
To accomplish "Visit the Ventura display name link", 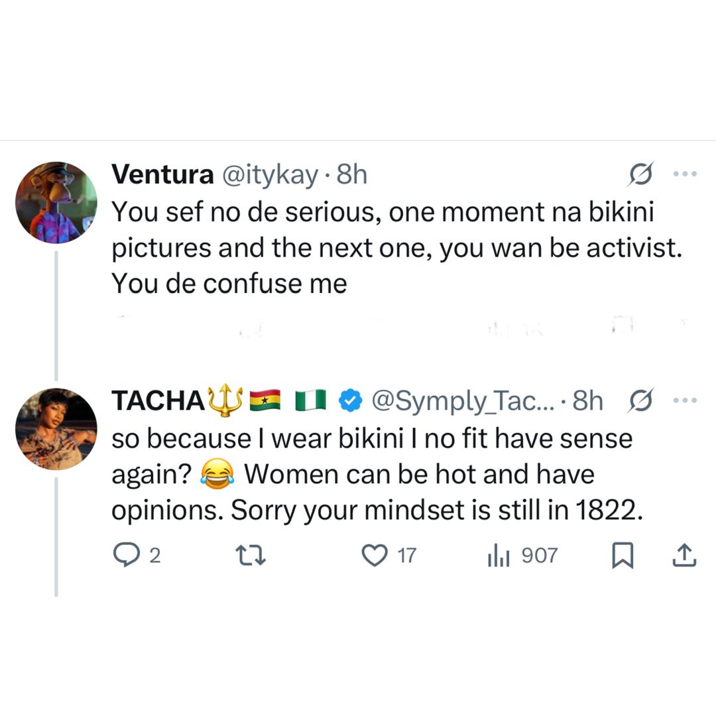I will (162, 174).
